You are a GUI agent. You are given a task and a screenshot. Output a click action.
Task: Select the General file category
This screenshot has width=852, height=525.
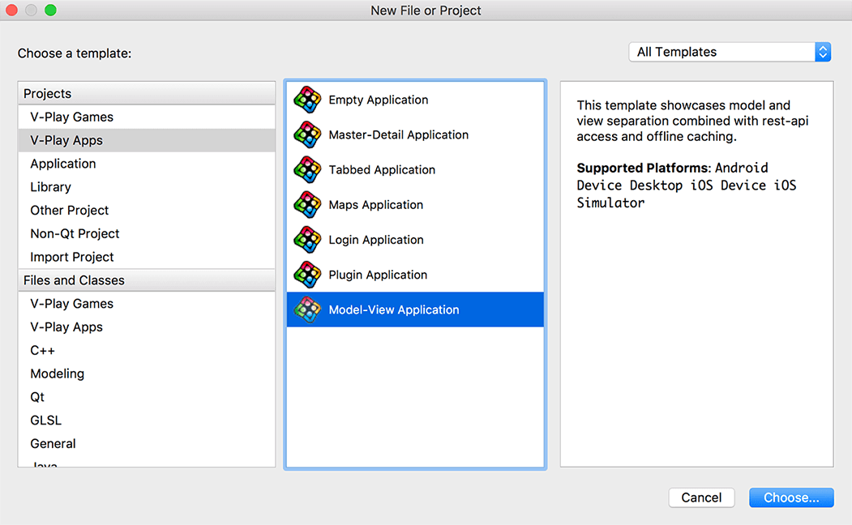click(x=147, y=443)
